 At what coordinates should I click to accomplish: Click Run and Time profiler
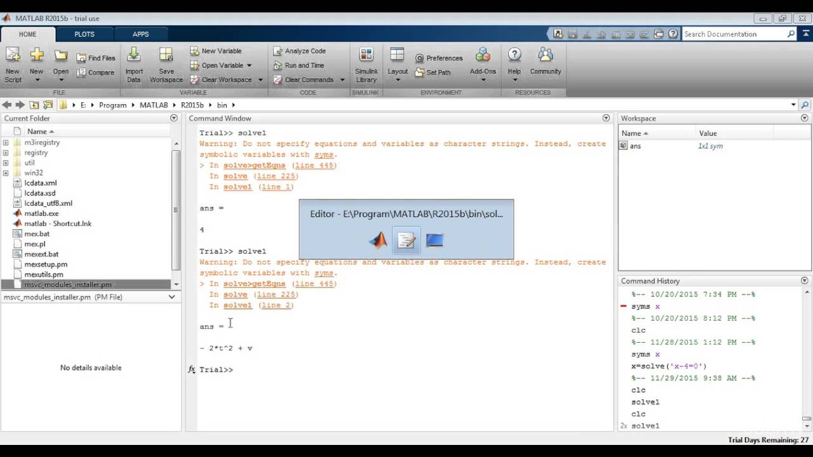coord(299,65)
